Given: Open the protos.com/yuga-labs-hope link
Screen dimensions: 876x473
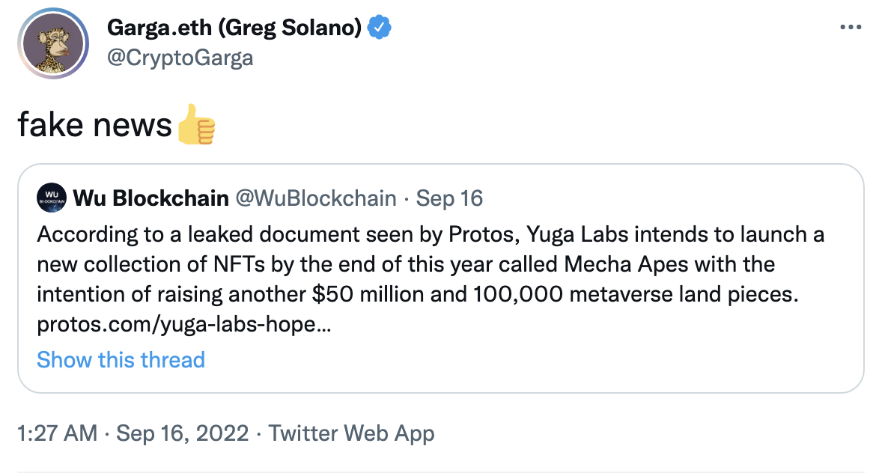Looking at the screenshot, I should coord(183,324).
